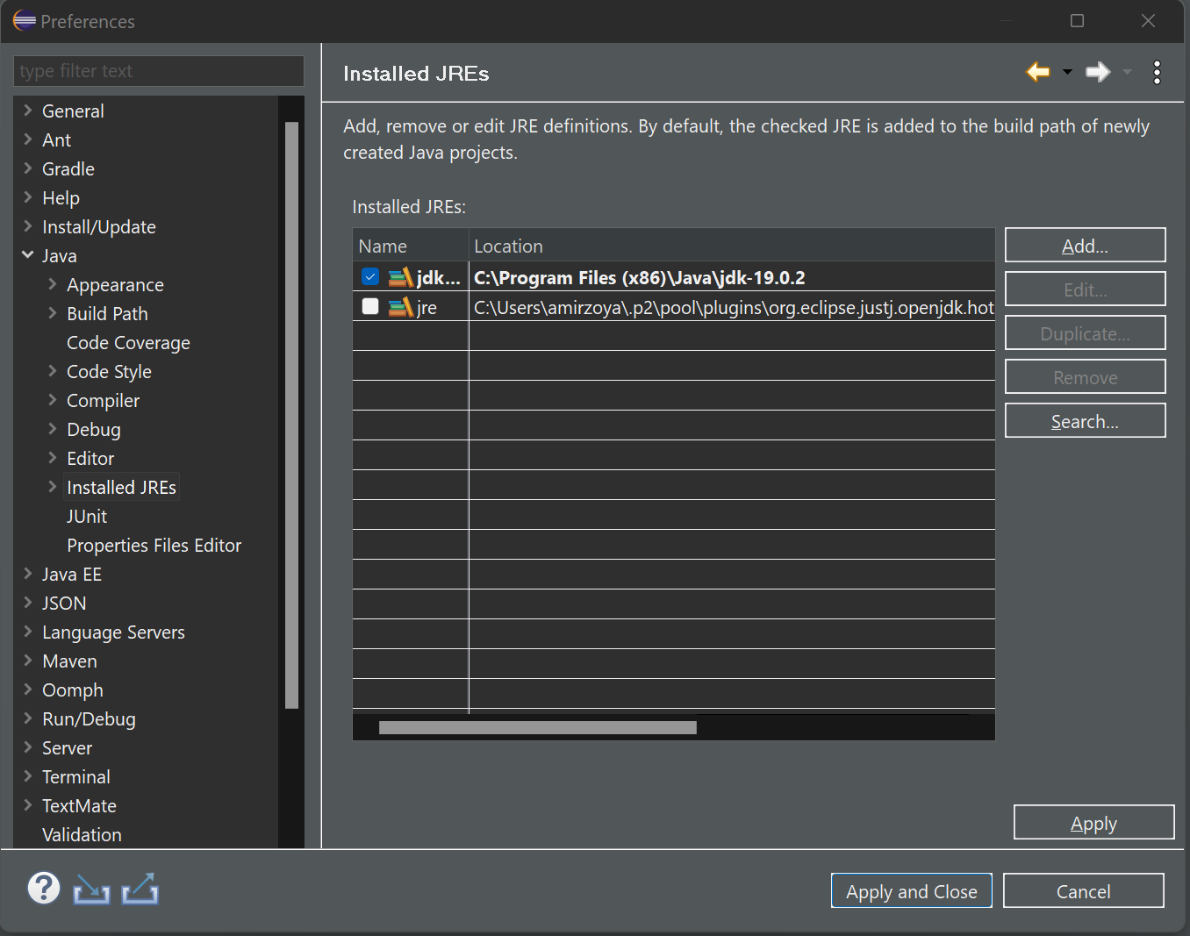Open the three-dot view menu
This screenshot has height=936, width=1190.
click(1157, 72)
